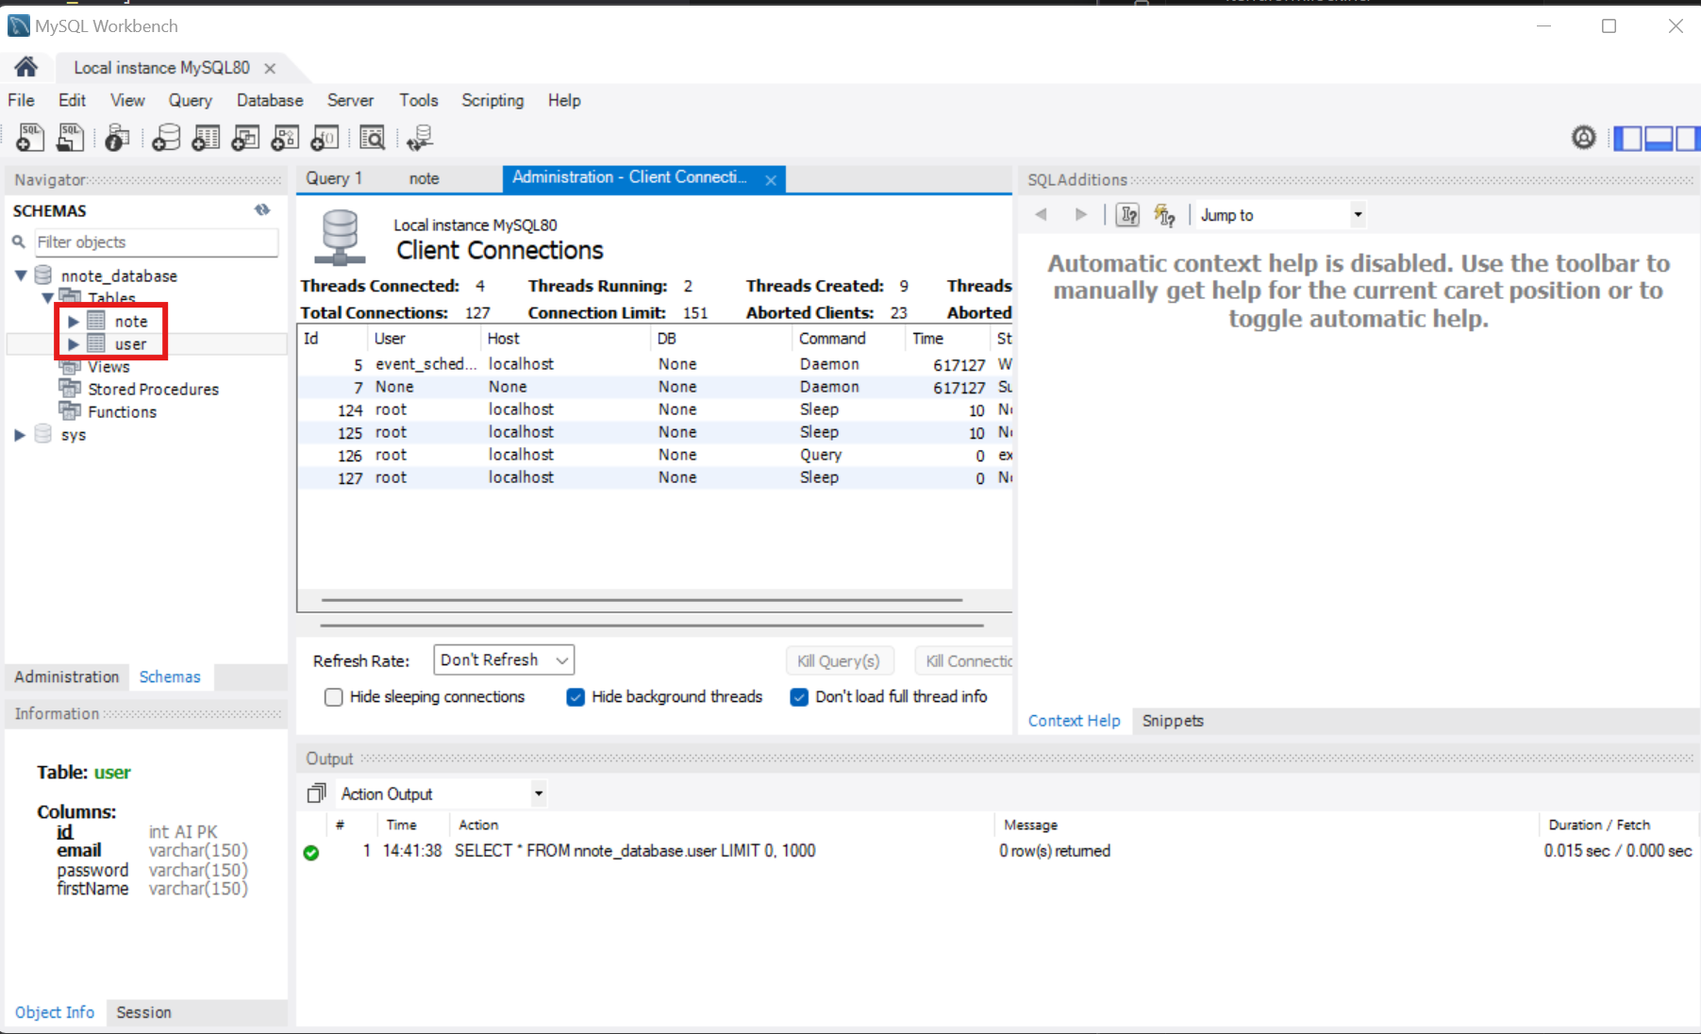This screenshot has height=1034, width=1701.
Task: Check Hide sleeping connections
Action: pos(333,697)
